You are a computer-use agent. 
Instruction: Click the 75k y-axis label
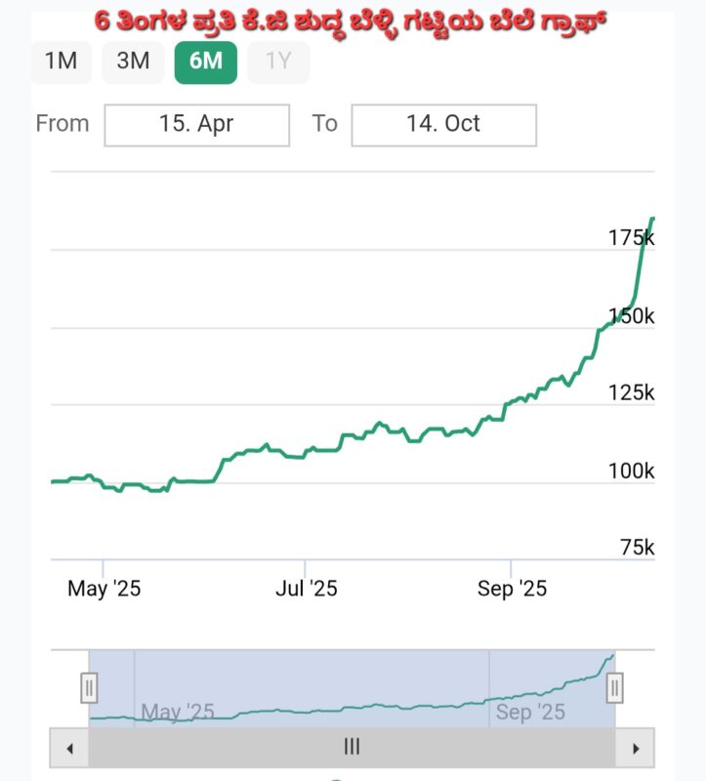(637, 548)
